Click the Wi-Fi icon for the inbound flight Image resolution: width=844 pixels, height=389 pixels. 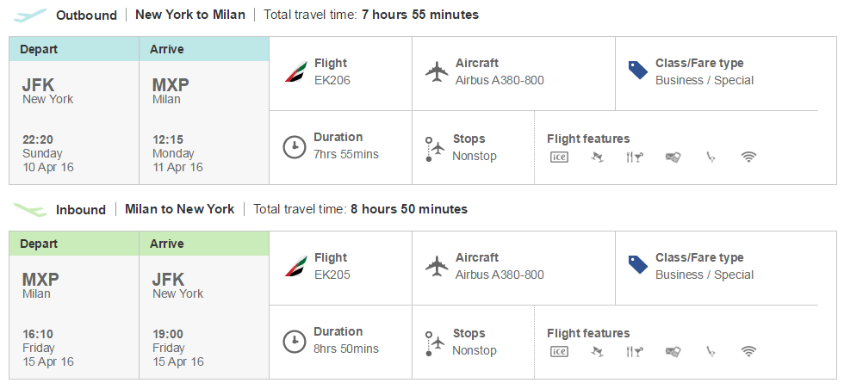748,351
